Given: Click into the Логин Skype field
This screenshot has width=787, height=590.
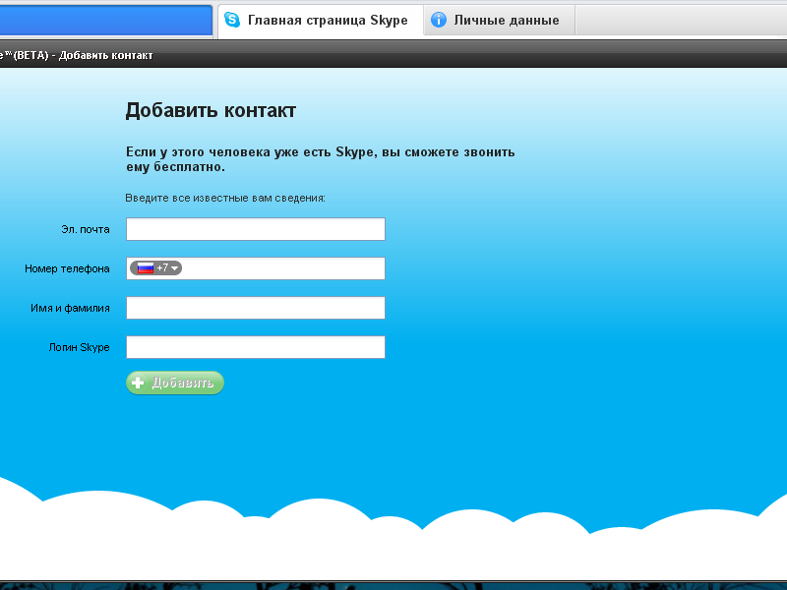Looking at the screenshot, I should tap(256, 347).
